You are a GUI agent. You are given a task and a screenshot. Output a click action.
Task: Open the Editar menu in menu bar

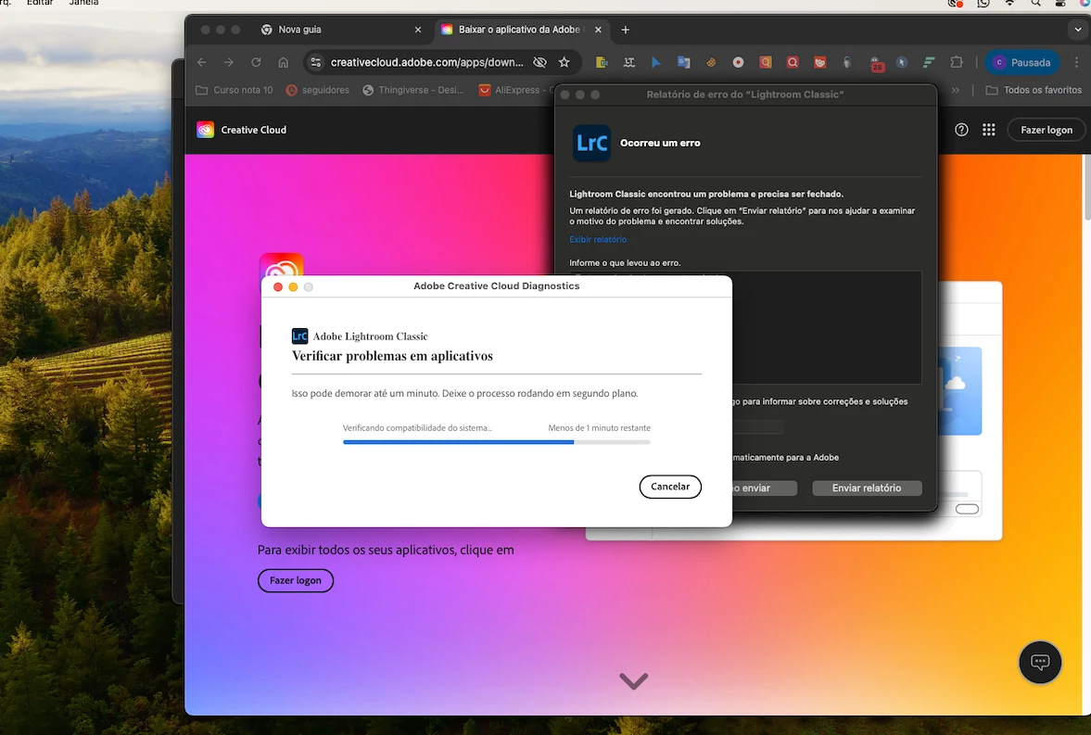pos(40,3)
